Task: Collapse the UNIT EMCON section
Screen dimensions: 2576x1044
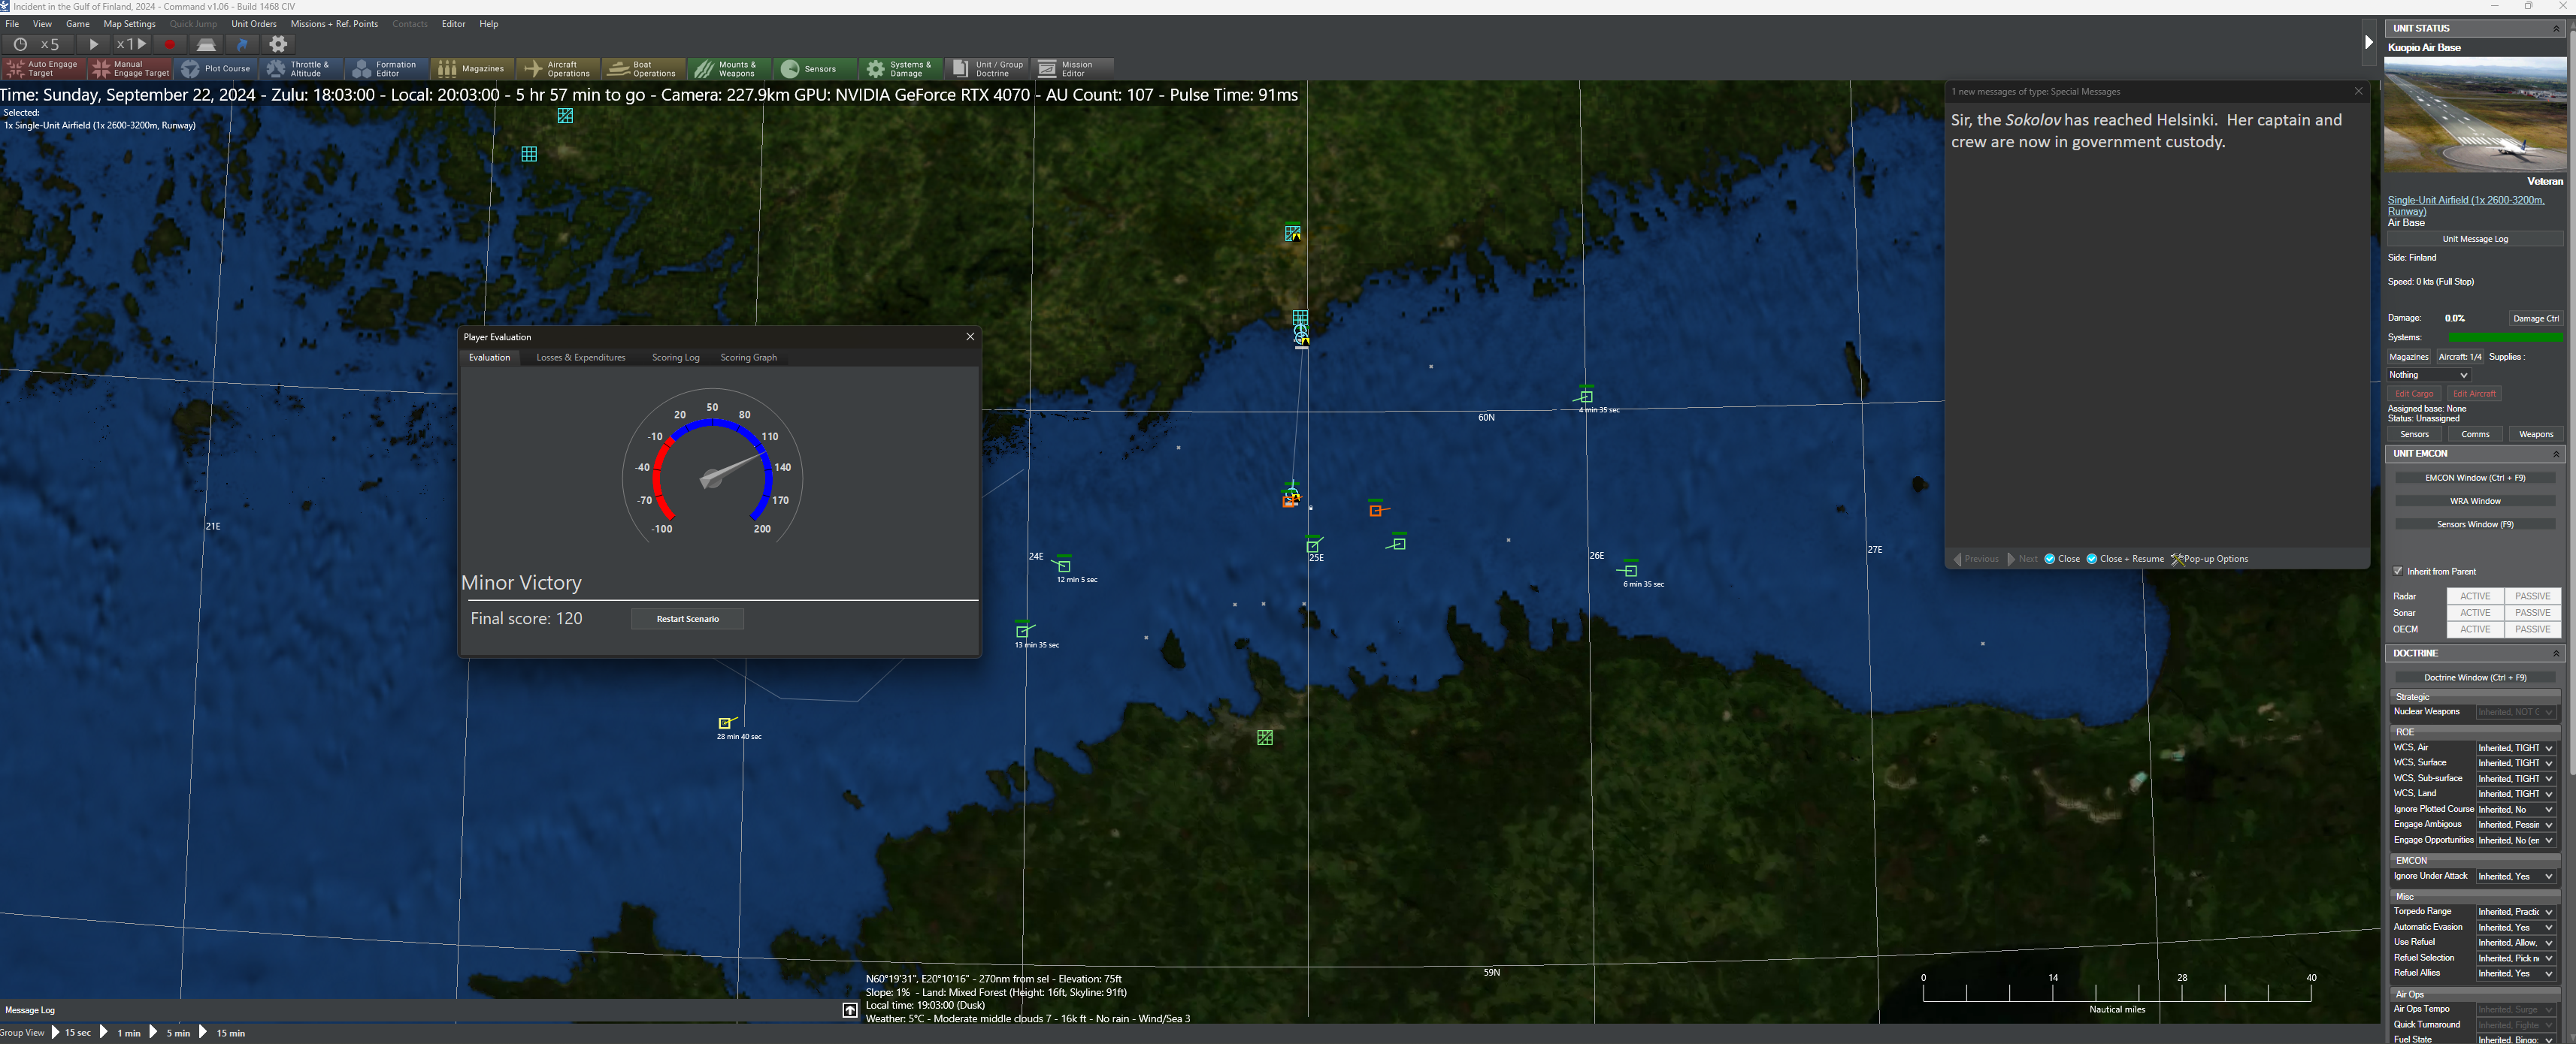Action: pos(2556,454)
